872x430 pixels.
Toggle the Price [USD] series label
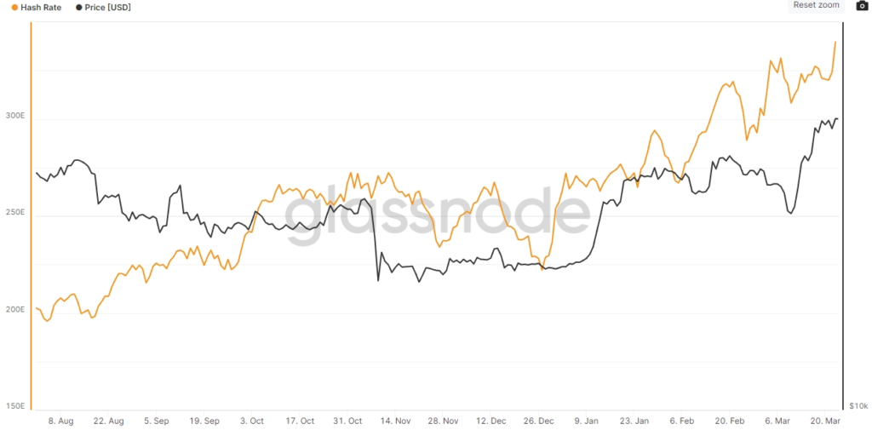point(108,7)
